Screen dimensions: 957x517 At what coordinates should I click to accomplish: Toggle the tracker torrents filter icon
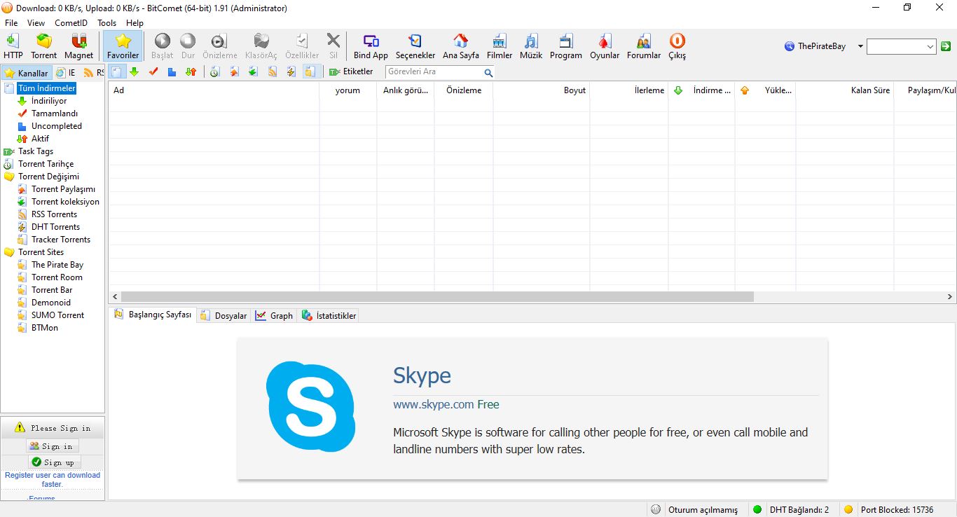click(310, 71)
